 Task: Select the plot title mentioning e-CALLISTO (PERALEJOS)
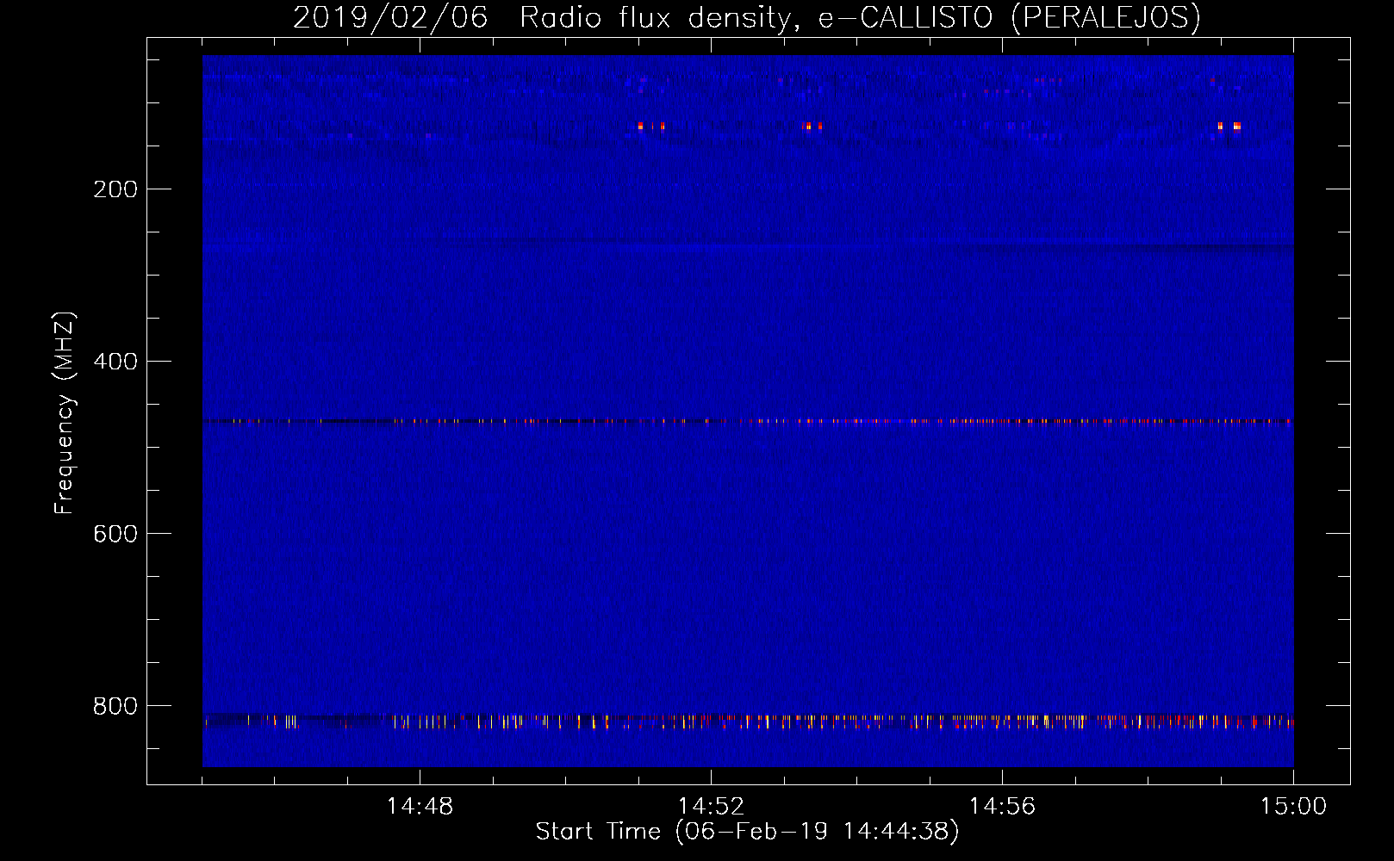click(746, 17)
